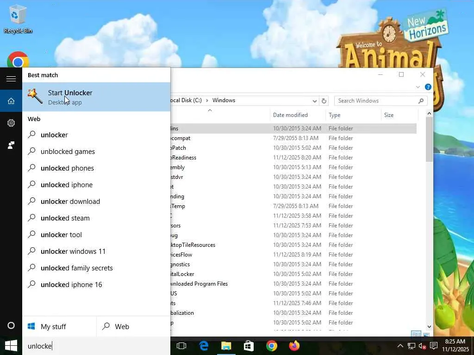474x355 pixels.
Task: Launch Start Unlocker desktop app result
Action: tap(96, 97)
